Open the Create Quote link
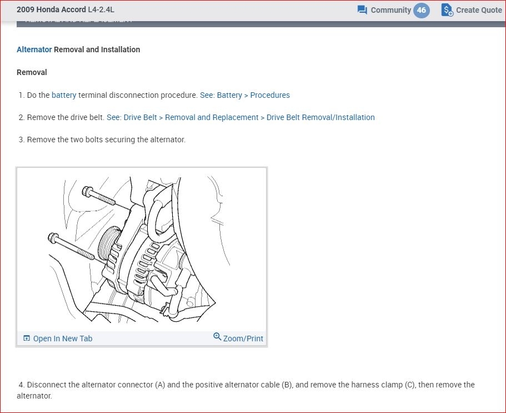 (479, 10)
